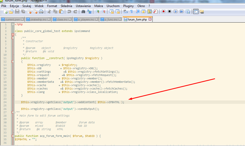Collapse the acp_forum_form_main function fold marker
The image size is (245, 146).
(x=13, y=136)
